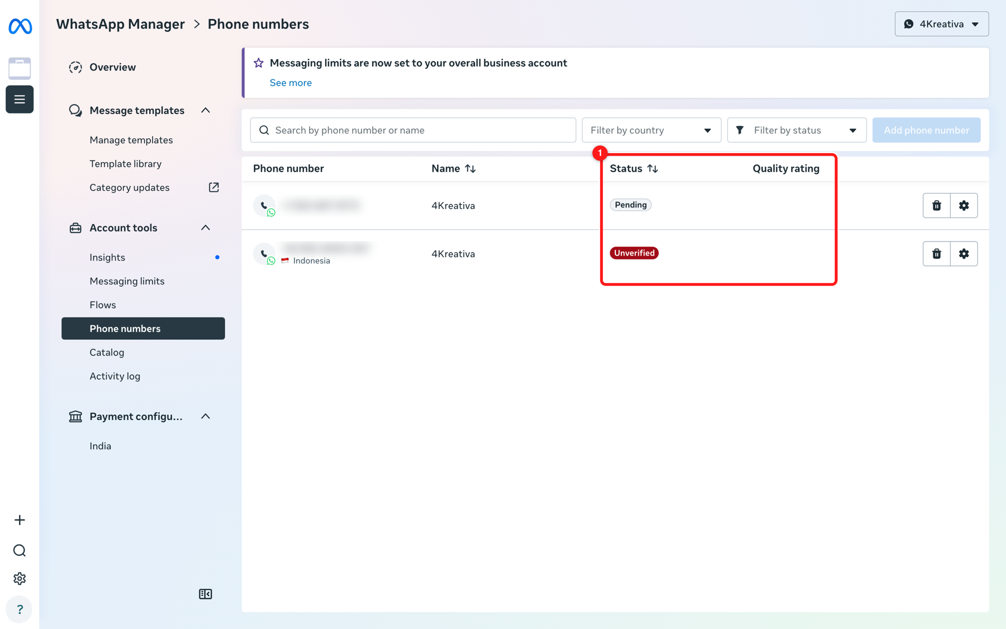Image resolution: width=1006 pixels, height=629 pixels.
Task: Collapse sidebar using the panel toggle icon
Action: (x=206, y=594)
